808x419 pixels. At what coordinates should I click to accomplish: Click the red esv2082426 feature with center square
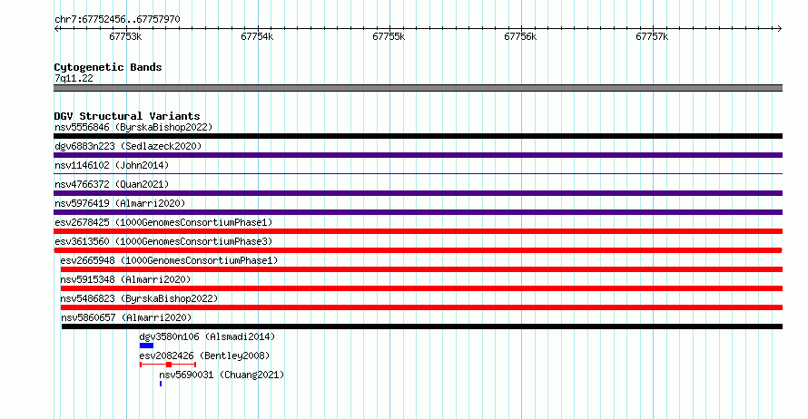tap(168, 365)
